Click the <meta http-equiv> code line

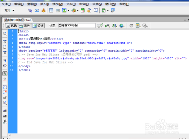pyautogui.click(x=75, y=43)
